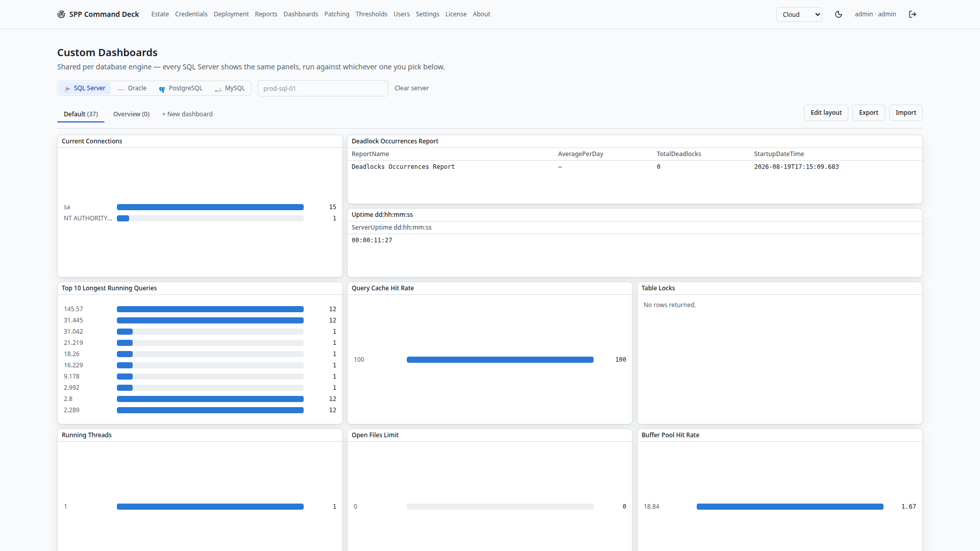Click the Custom Dashboards heading
Viewport: 980px width, 551px height.
(x=107, y=53)
